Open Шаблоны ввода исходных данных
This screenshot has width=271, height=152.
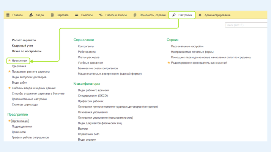[x=33, y=88]
